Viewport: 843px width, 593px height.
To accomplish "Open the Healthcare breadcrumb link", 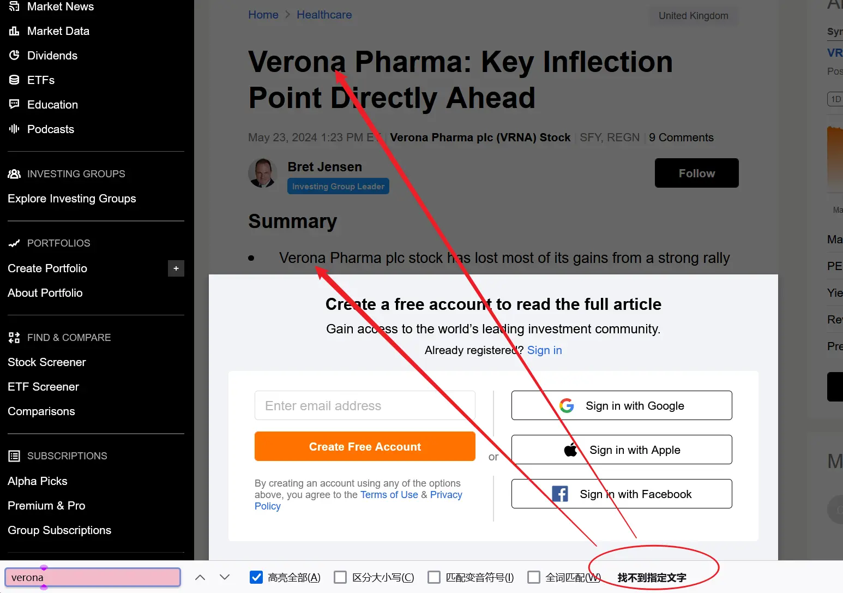I will pyautogui.click(x=324, y=15).
